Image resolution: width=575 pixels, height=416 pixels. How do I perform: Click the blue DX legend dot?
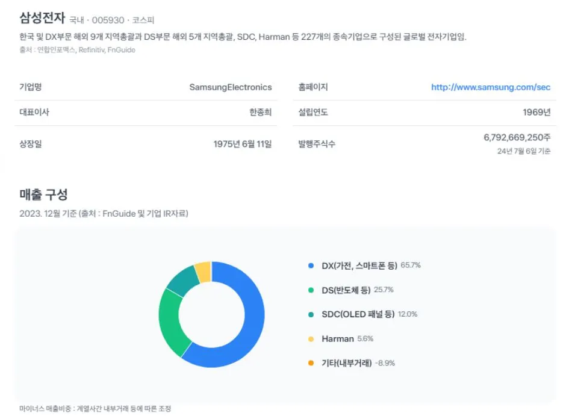[x=311, y=265]
